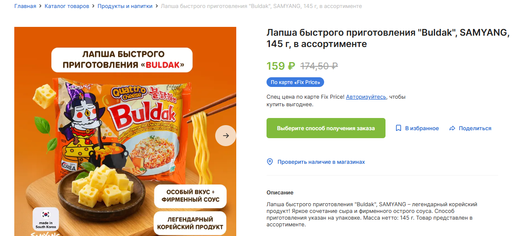
Task: Click the По карте «Fix Price» badge
Action: point(295,82)
